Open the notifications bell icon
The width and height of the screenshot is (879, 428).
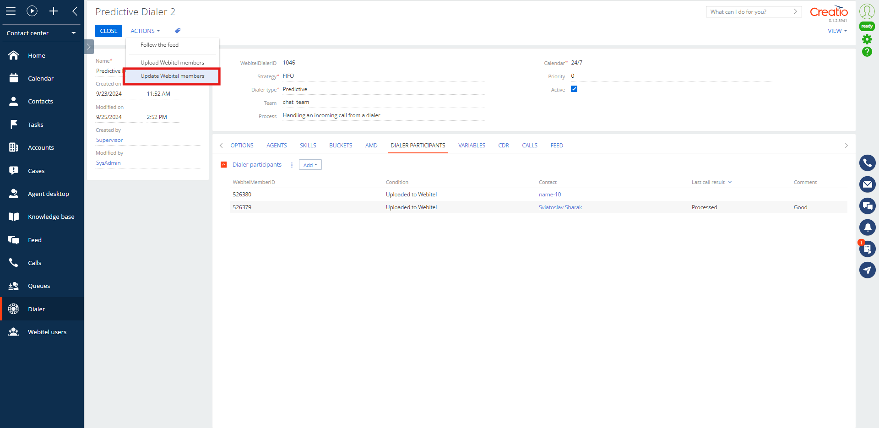[868, 228]
